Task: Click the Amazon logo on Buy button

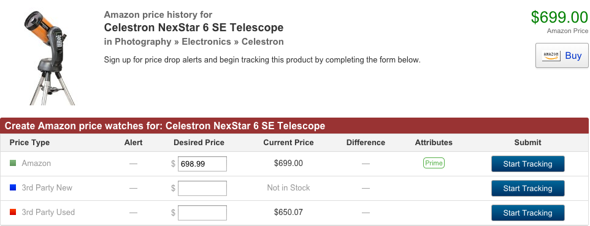Action: click(x=551, y=56)
